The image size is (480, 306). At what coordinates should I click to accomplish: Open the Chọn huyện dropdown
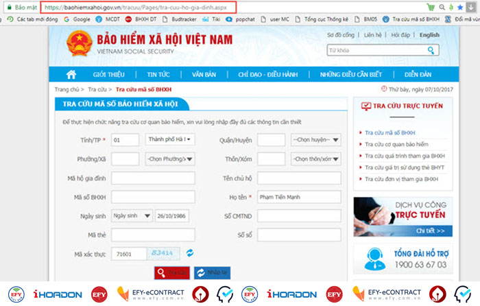pyautogui.click(x=315, y=140)
